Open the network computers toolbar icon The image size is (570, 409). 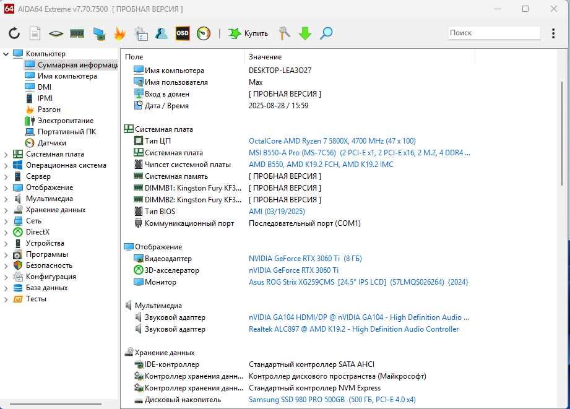tap(99, 33)
